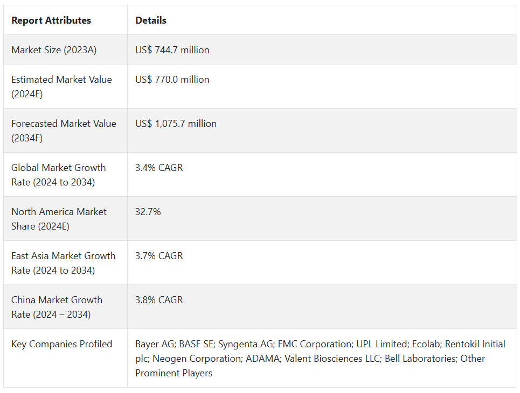Click the '3.8% CAGR' value

pos(159,300)
